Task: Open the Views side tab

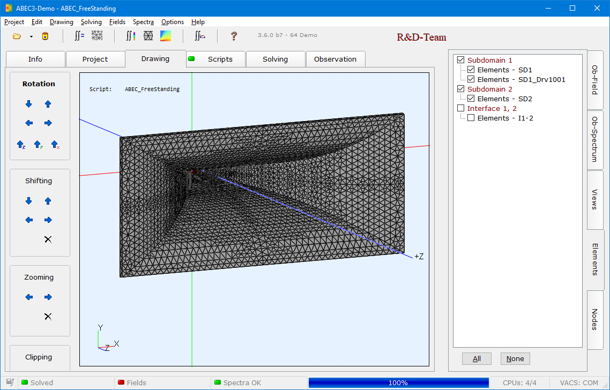Action: click(595, 199)
